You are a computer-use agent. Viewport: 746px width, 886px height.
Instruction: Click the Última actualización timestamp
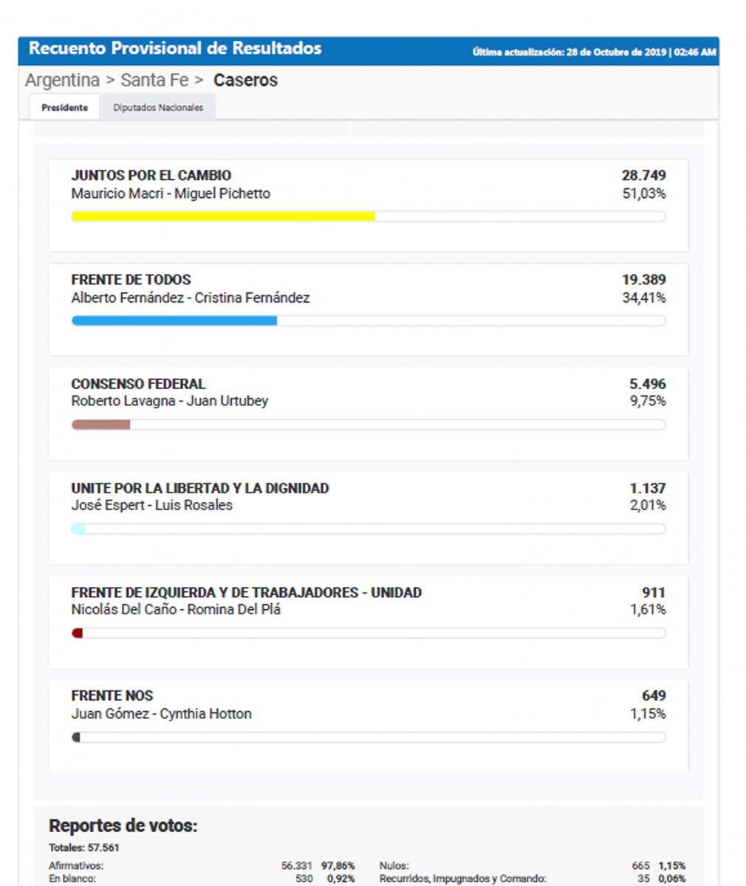[x=594, y=52]
